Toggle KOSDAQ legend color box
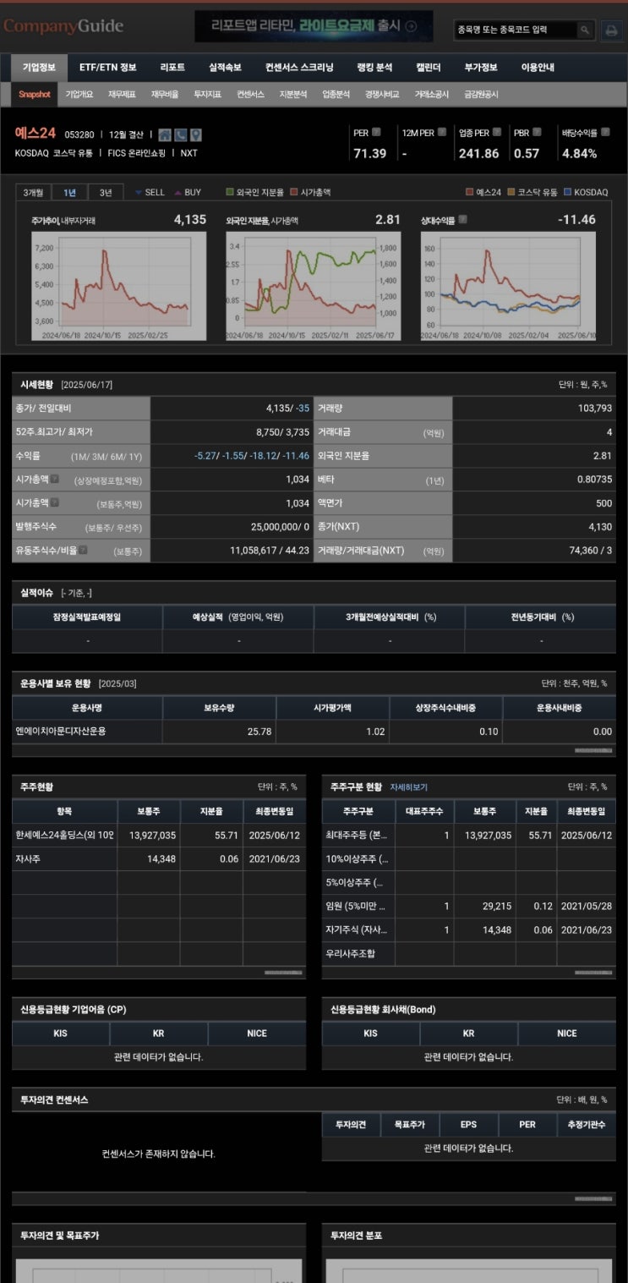 [567, 192]
